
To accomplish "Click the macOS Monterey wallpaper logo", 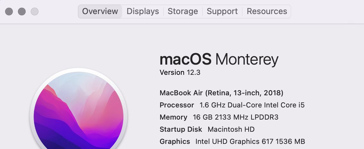I will (x=79, y=109).
